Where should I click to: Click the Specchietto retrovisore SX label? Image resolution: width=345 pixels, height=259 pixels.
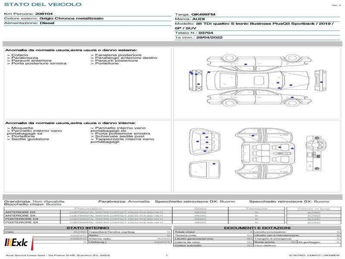click(x=281, y=202)
